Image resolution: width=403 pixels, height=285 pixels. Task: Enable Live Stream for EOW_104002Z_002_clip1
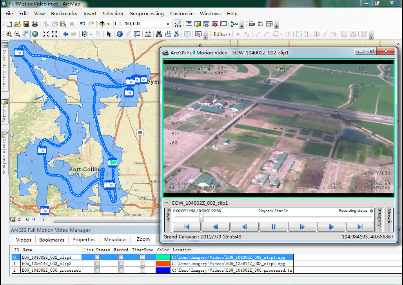pos(97,257)
